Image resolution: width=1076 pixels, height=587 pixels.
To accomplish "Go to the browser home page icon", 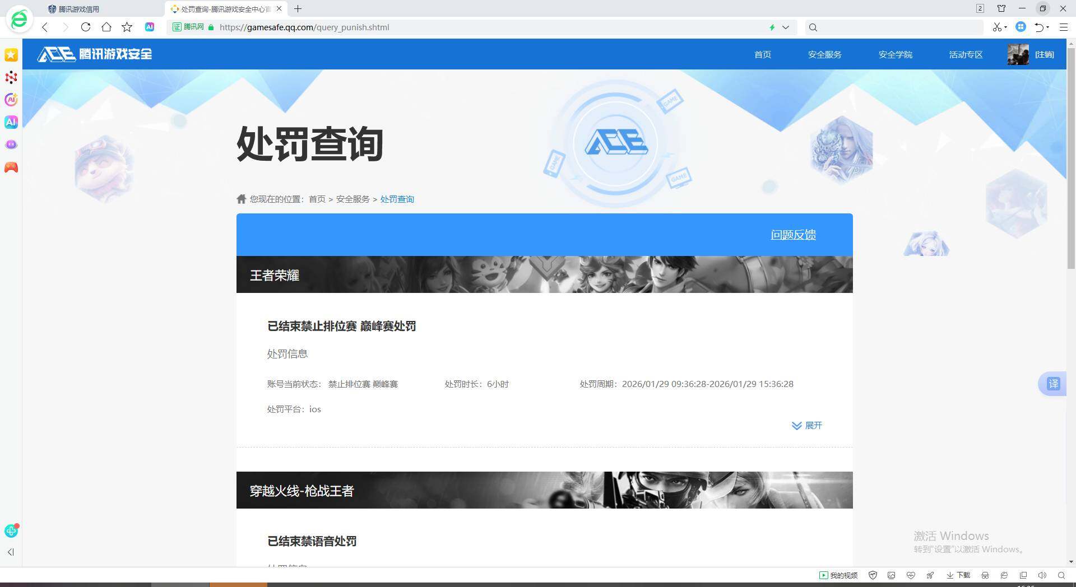I will [x=106, y=27].
